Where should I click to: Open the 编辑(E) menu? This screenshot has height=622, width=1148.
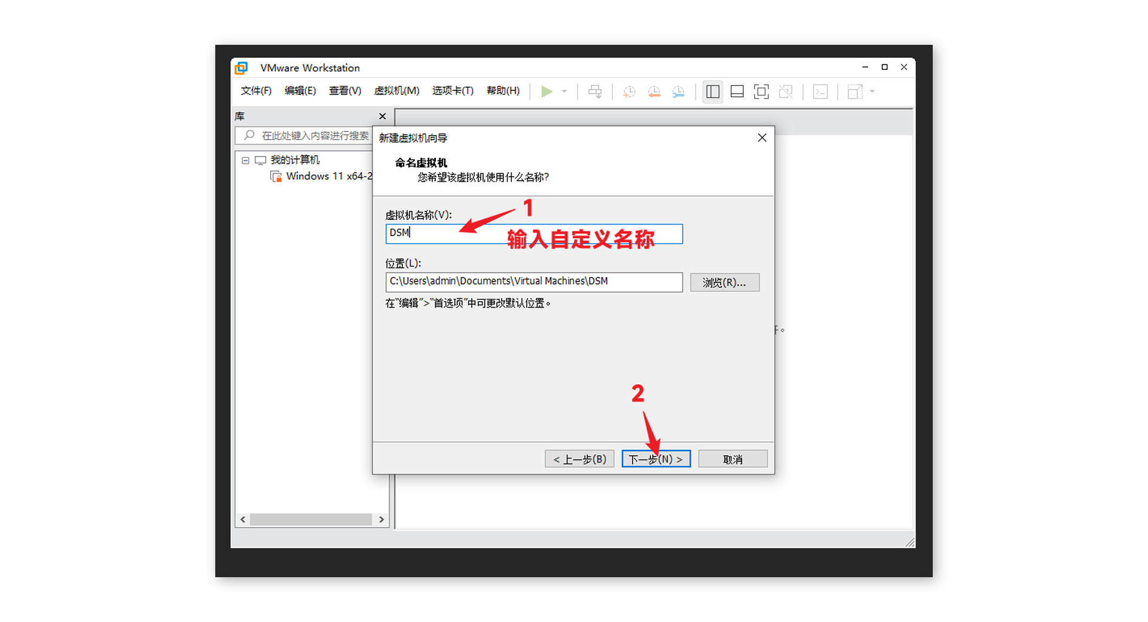click(300, 91)
